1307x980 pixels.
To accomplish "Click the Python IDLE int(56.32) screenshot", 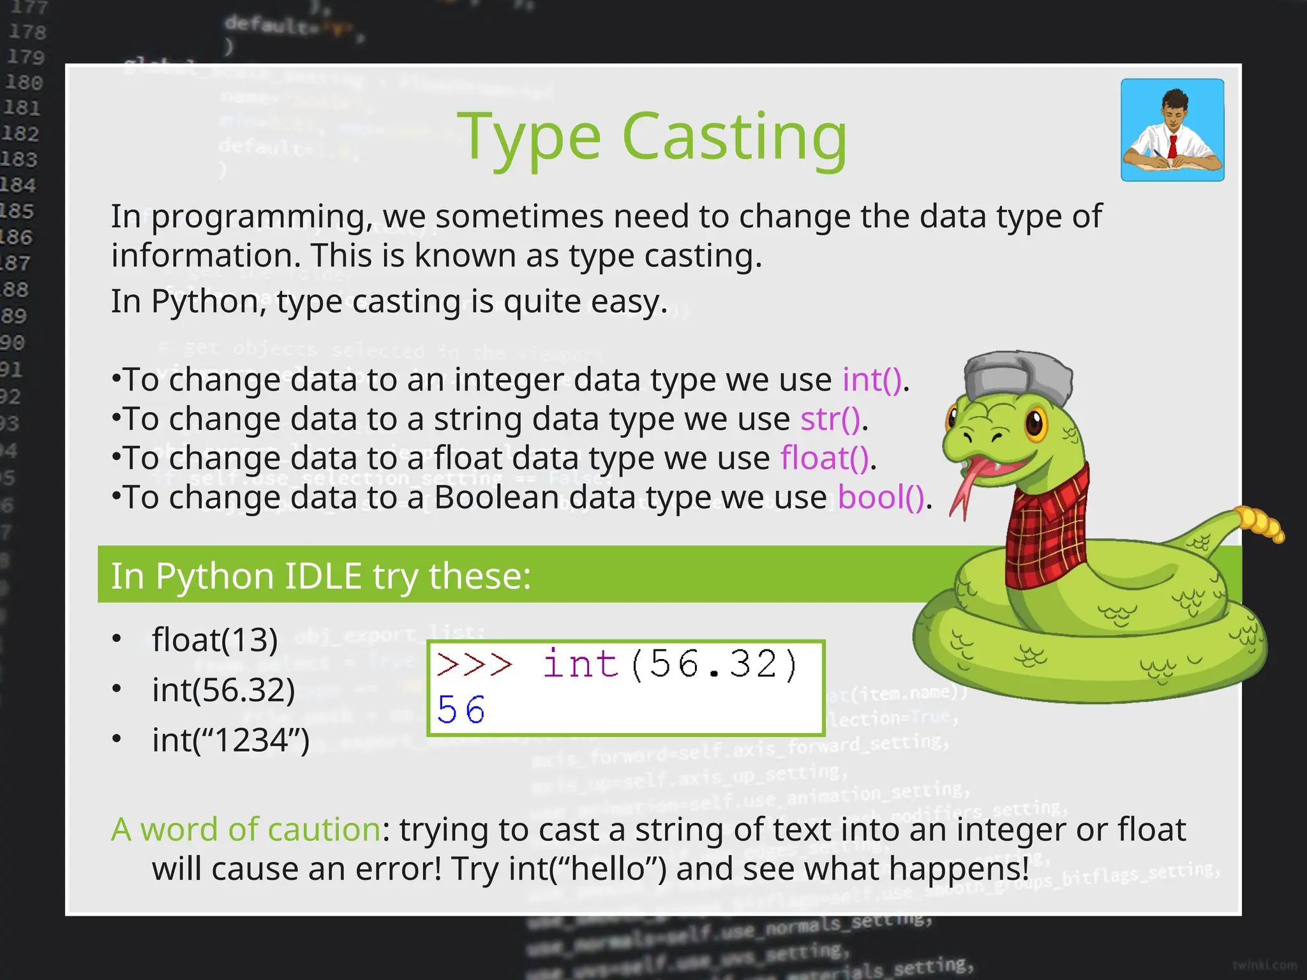I will [626, 688].
